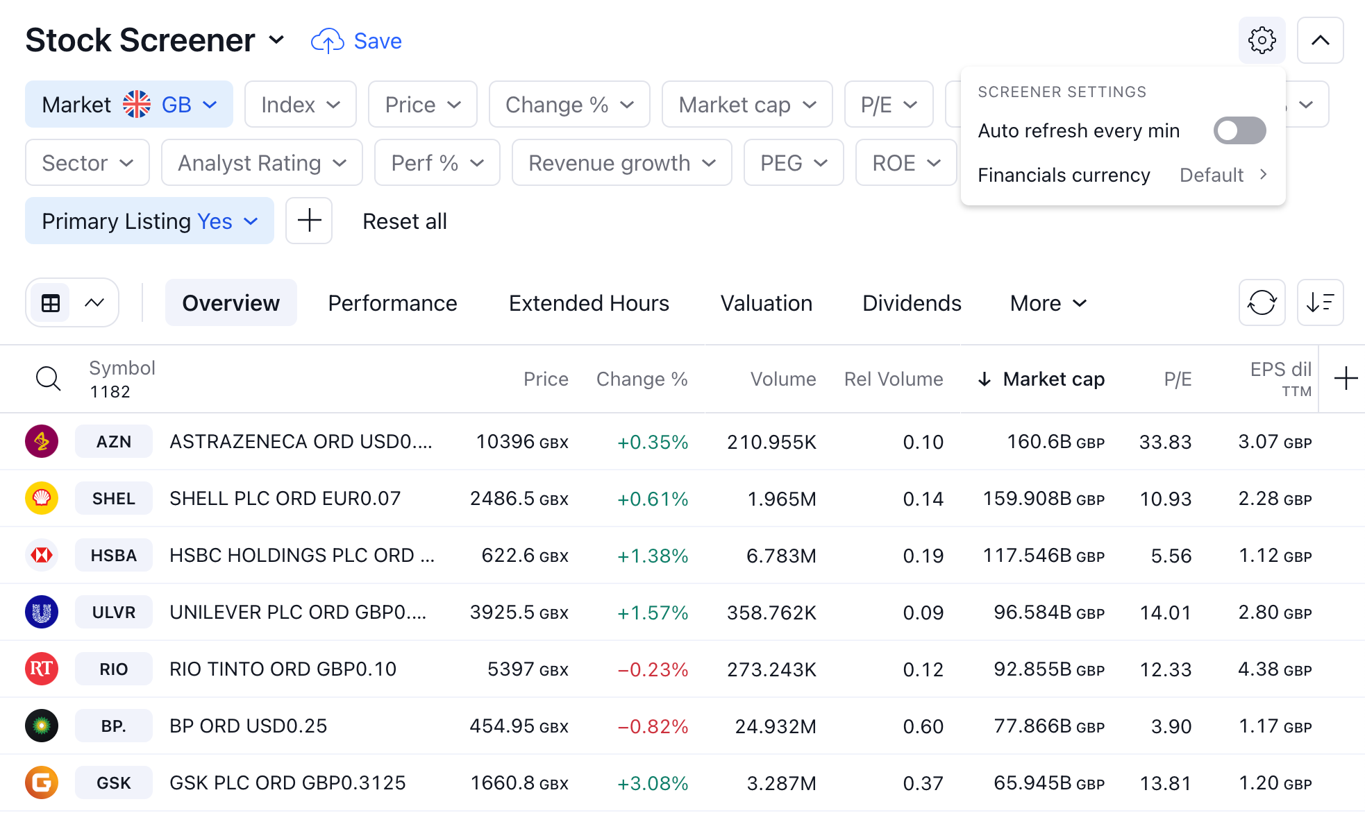Open the sort order icon
The height and width of the screenshot is (813, 1365).
point(1320,302)
